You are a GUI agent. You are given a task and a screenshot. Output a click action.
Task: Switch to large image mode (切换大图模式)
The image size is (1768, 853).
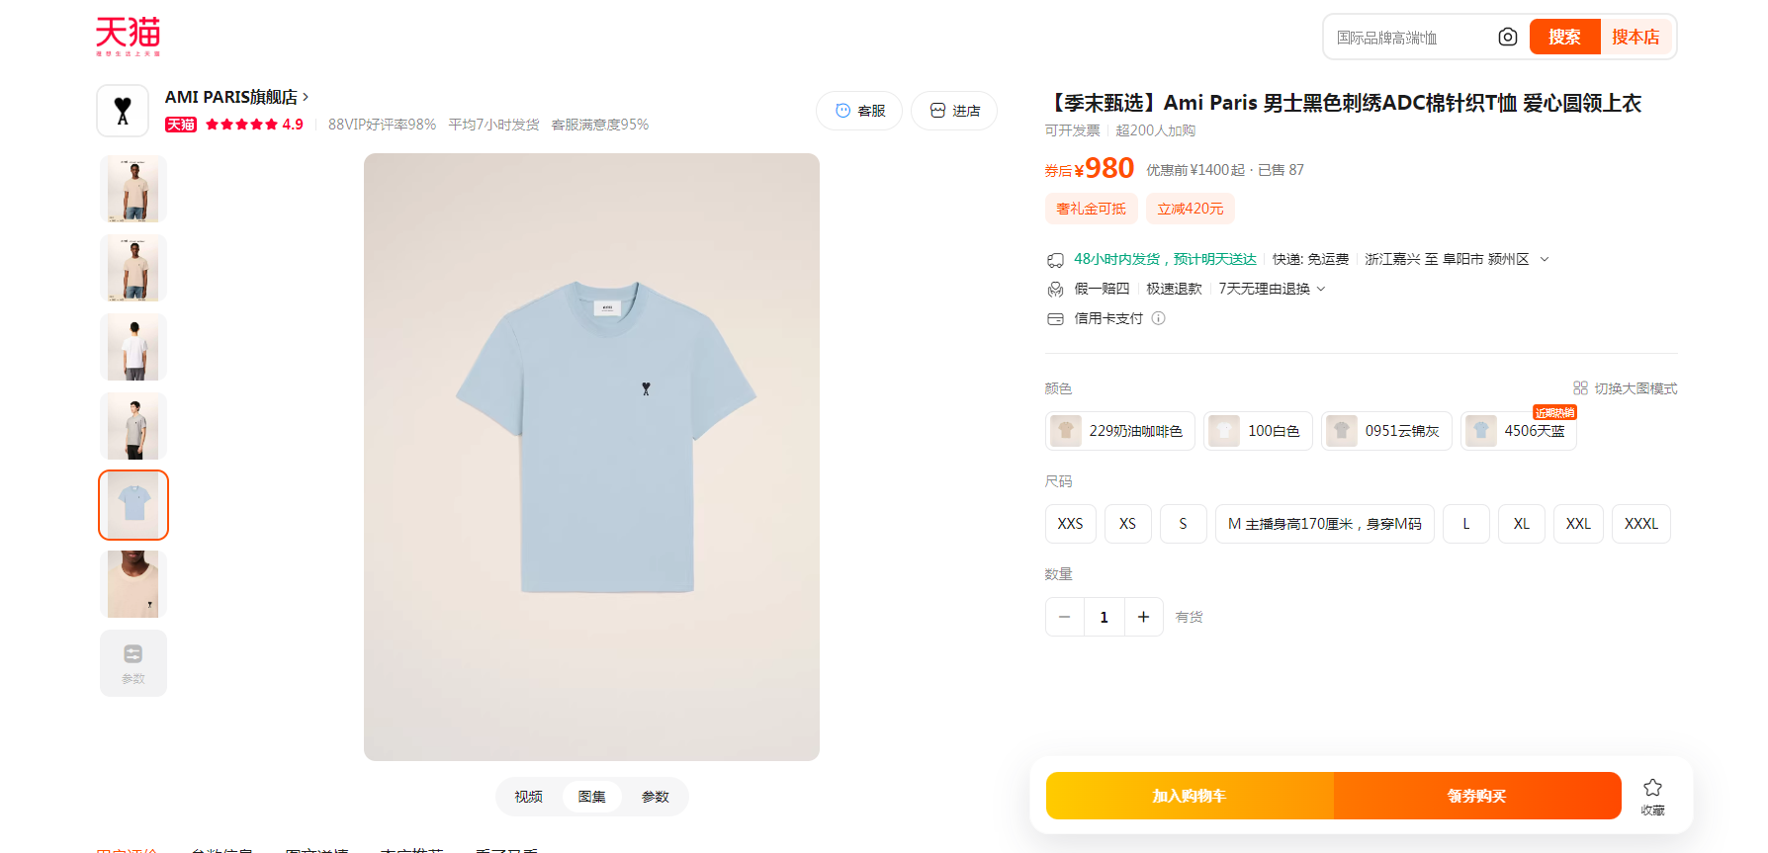(1626, 388)
